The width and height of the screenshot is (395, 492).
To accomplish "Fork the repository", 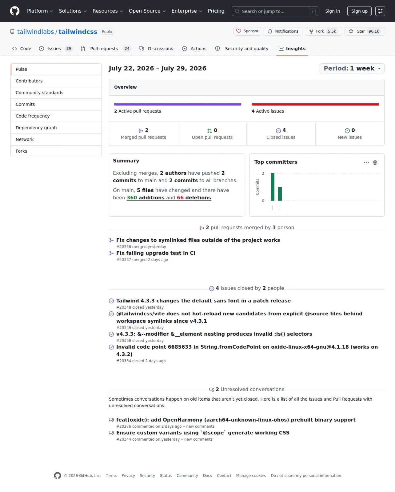I will 323,31.
